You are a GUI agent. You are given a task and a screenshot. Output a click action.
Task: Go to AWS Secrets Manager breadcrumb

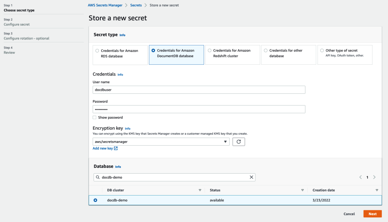click(x=105, y=5)
